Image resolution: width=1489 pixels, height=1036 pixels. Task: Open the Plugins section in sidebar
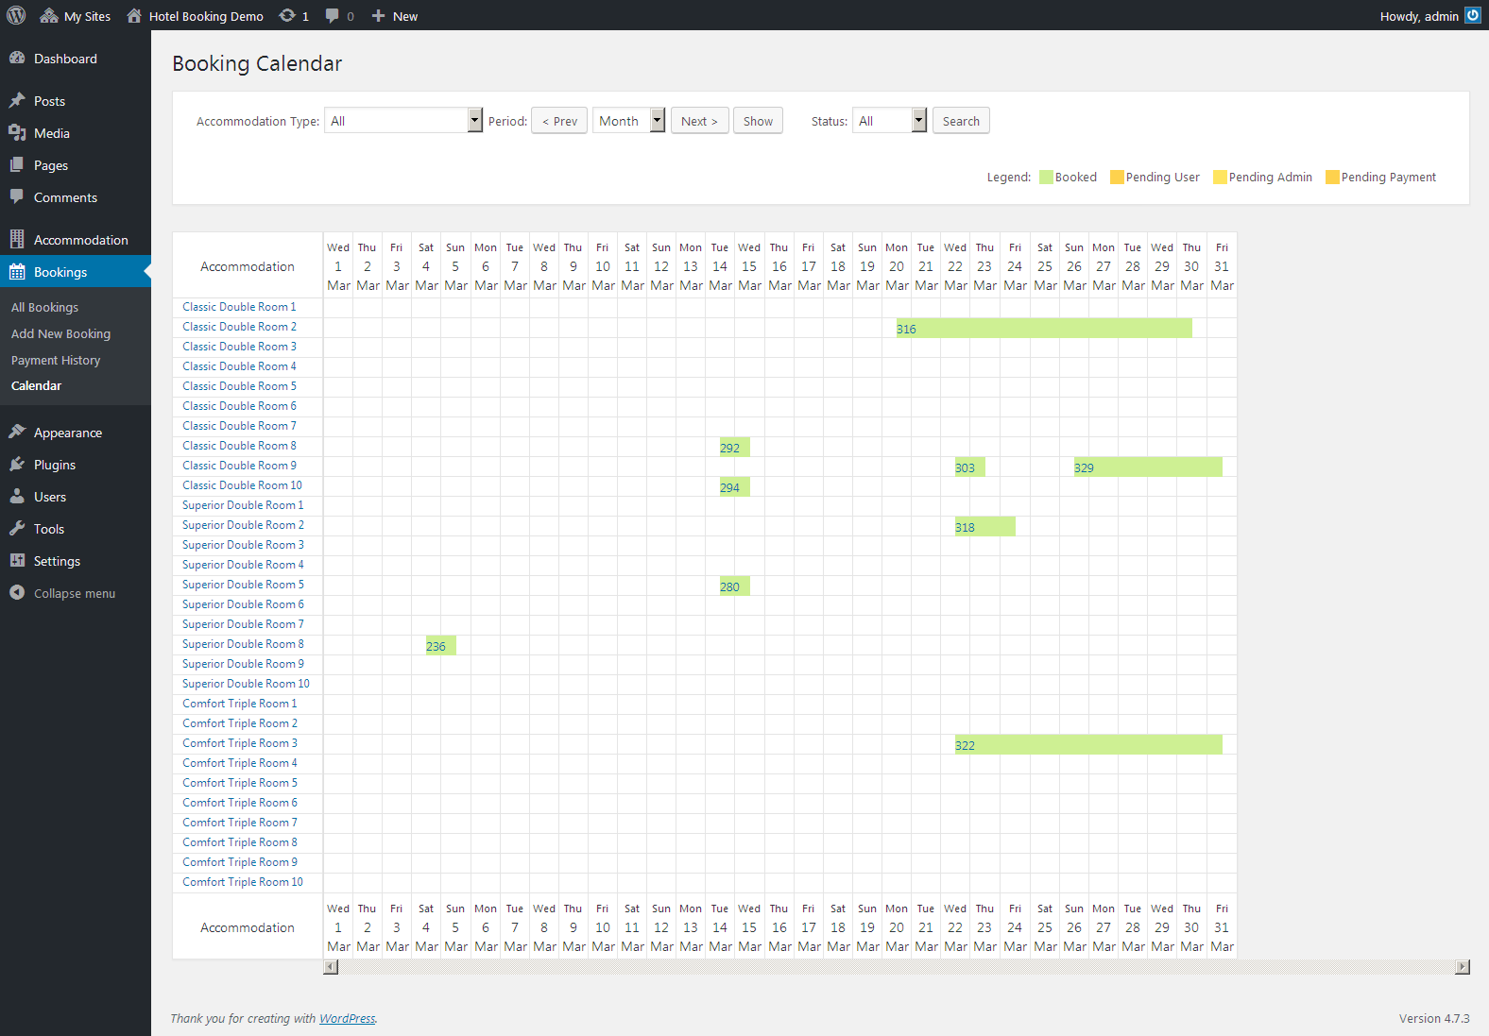click(x=55, y=465)
